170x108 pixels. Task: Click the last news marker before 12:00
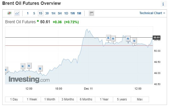pos(134,41)
